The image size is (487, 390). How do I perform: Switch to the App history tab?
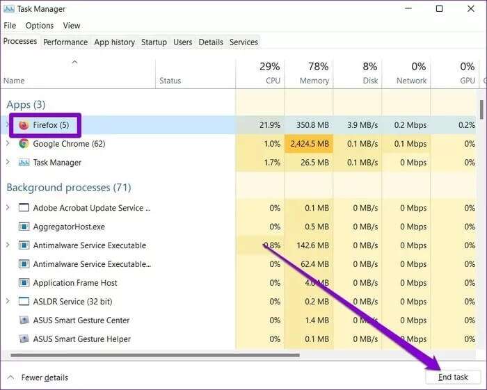pos(114,42)
